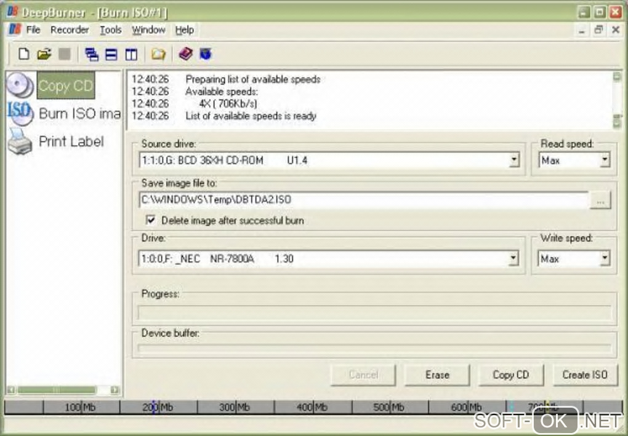Open the Window menu

point(148,30)
